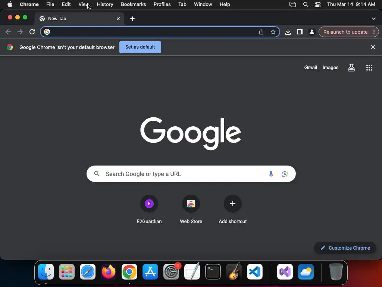Click the date and time in menu bar

(351, 4)
